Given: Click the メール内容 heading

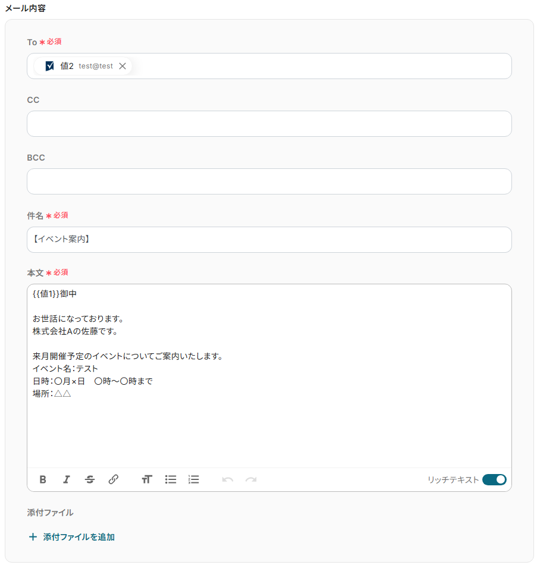Looking at the screenshot, I should click(26, 8).
